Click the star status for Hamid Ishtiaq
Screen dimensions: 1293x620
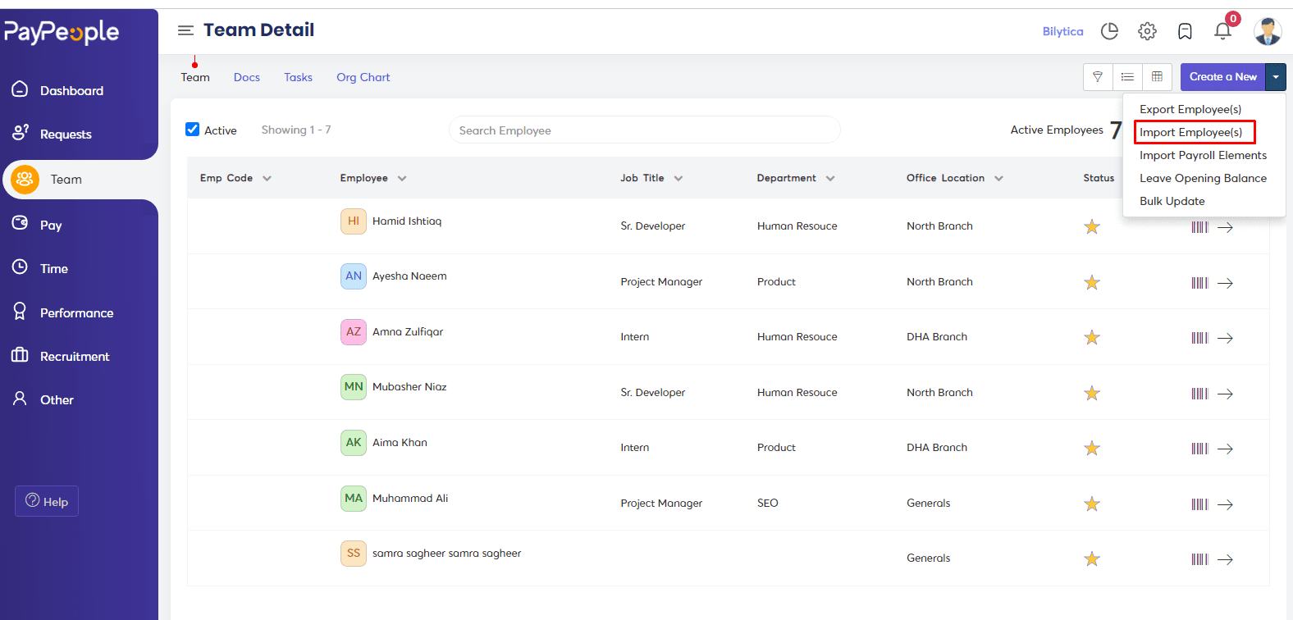(1092, 227)
